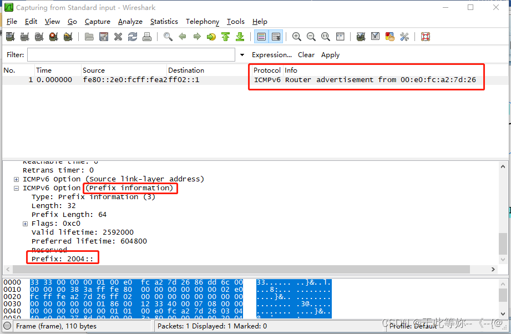Zoom in toolbar icon
The width and height of the screenshot is (511, 334).
pos(297,37)
